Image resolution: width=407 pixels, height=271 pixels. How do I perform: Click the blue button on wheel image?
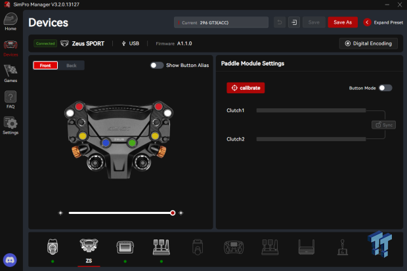pos(106,143)
